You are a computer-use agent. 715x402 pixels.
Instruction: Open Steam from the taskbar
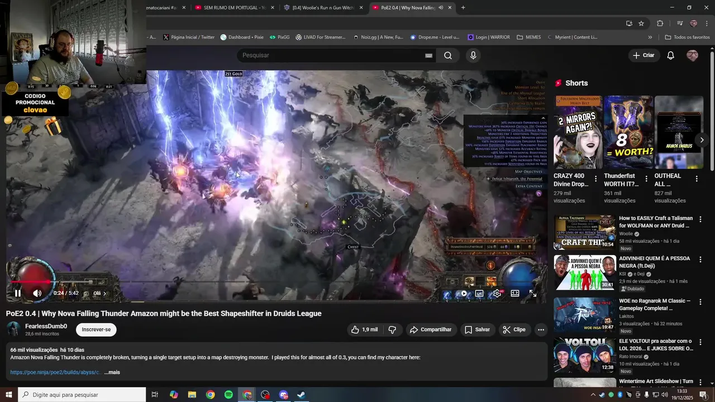301,395
